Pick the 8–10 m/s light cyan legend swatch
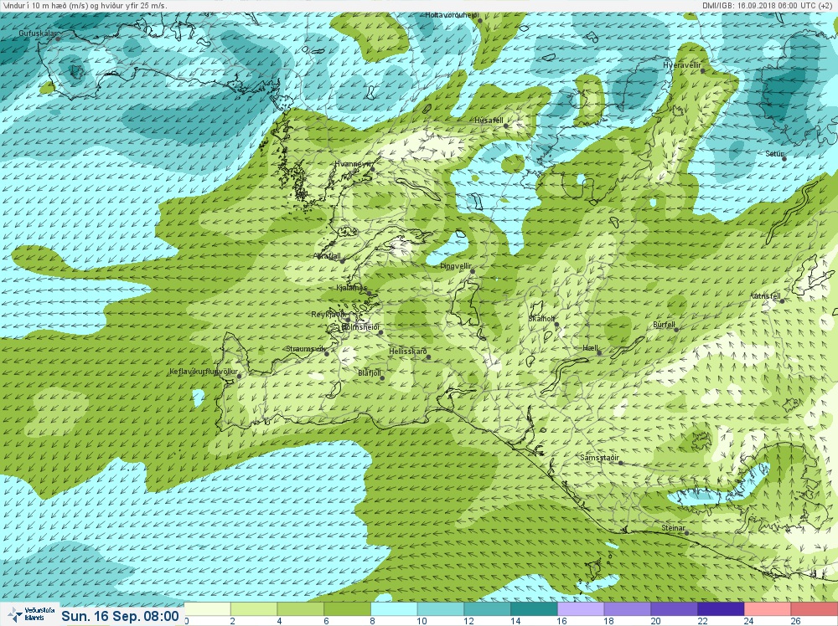 coord(394,609)
